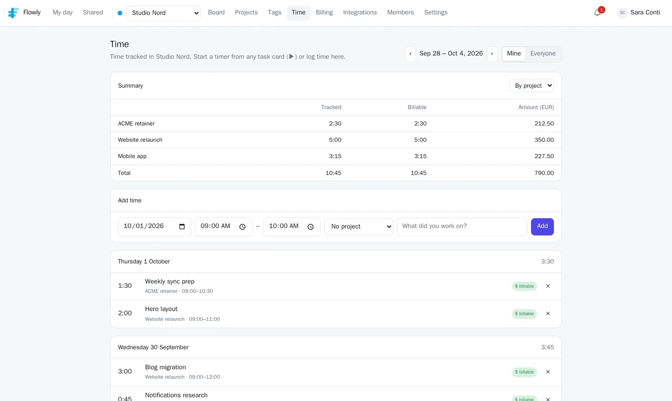Switch view to Everyone

click(543, 54)
